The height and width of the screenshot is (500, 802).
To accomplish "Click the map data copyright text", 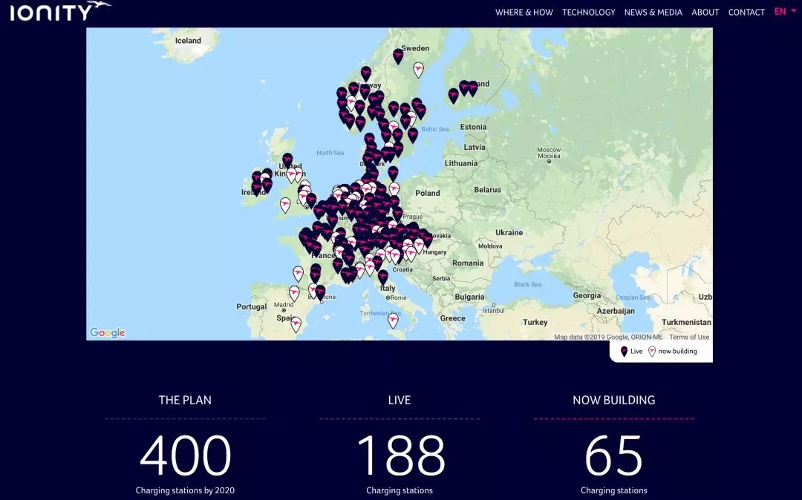I will tap(608, 337).
